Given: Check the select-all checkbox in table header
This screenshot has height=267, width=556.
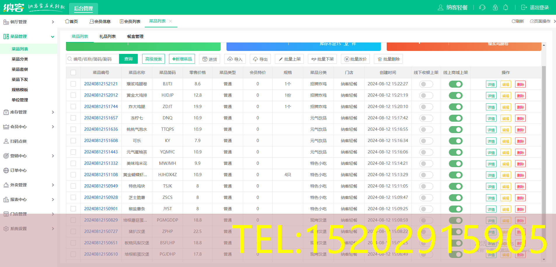Looking at the screenshot, I should tap(73, 73).
